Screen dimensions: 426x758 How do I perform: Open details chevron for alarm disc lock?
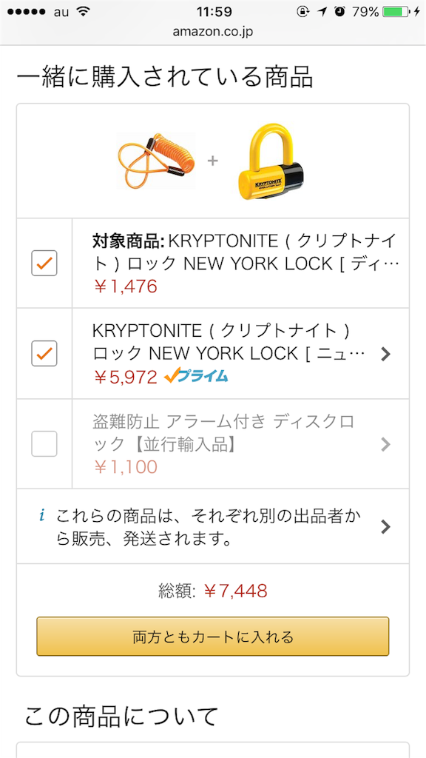pos(385,444)
